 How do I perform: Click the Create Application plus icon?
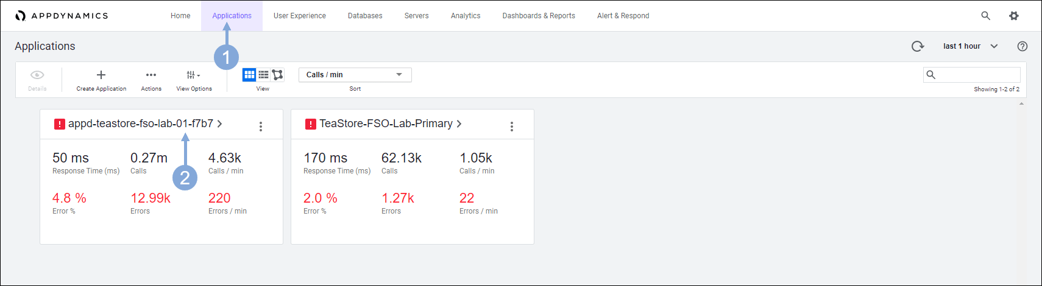[101, 75]
